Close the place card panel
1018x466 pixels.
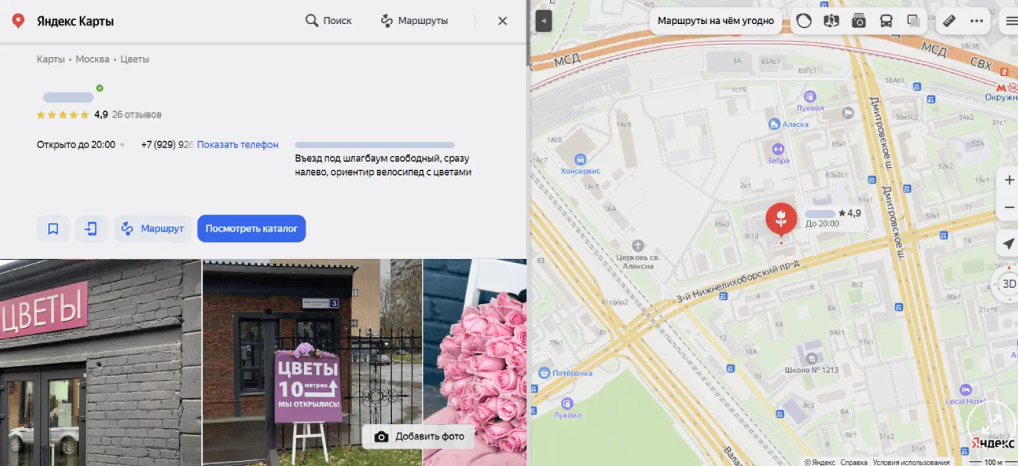click(x=503, y=21)
